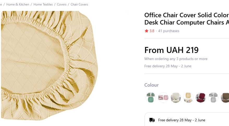Screen dimensions: 229x126
Task: Go to Home Textiles breadcrumb category
Action: (x=43, y=4)
